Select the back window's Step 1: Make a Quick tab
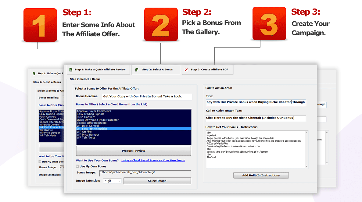Image resolution: width=362 pixels, height=202 pixels. click(47, 73)
